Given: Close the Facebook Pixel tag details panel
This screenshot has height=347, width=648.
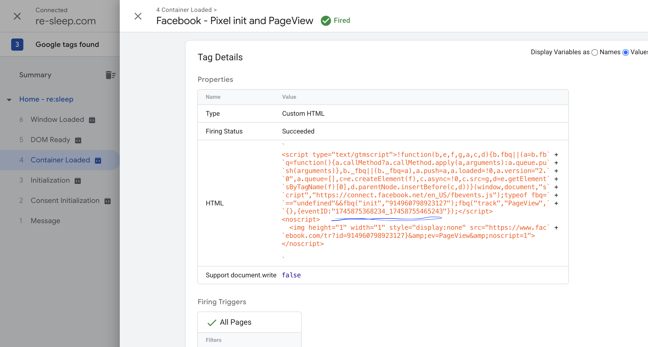Looking at the screenshot, I should [138, 16].
